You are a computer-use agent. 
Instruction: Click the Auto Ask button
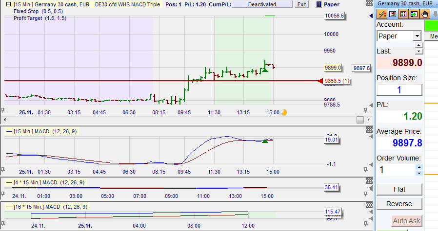[x=406, y=221]
